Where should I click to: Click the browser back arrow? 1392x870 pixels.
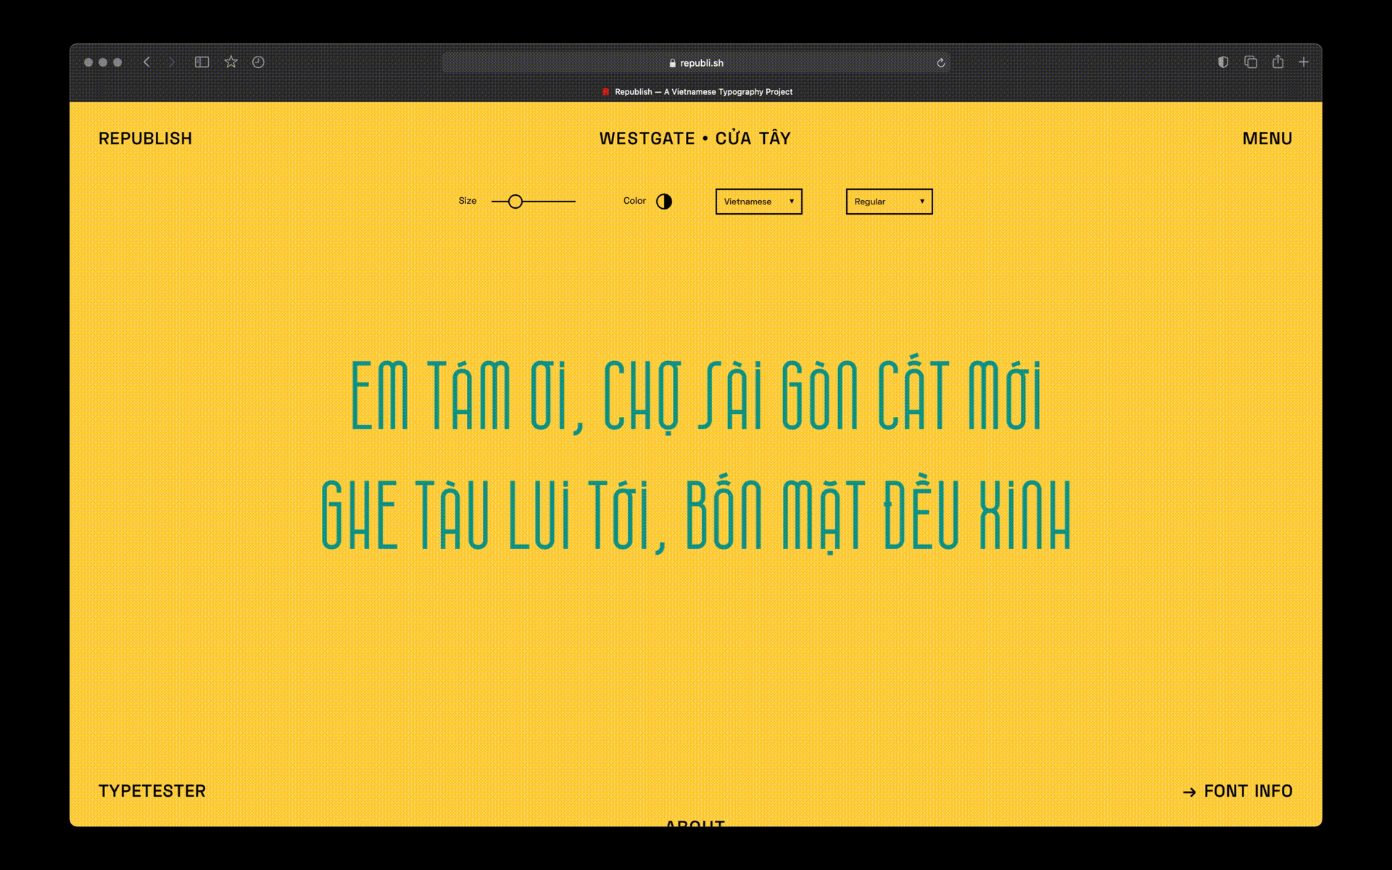[x=146, y=62]
